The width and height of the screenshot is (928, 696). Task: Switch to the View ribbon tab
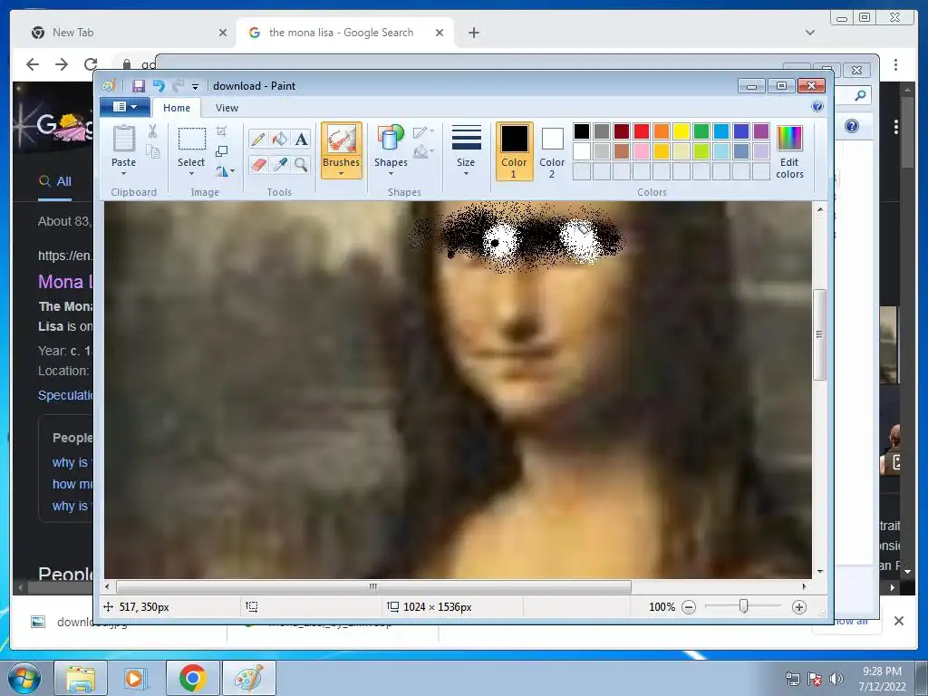(x=227, y=108)
